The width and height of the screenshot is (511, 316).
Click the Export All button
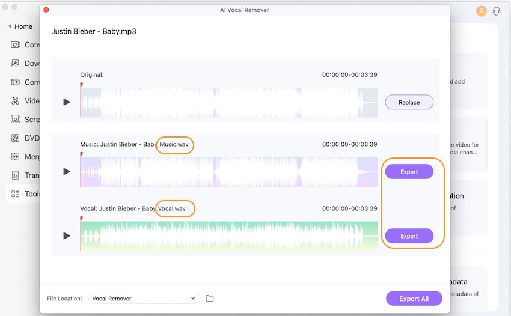pos(414,299)
